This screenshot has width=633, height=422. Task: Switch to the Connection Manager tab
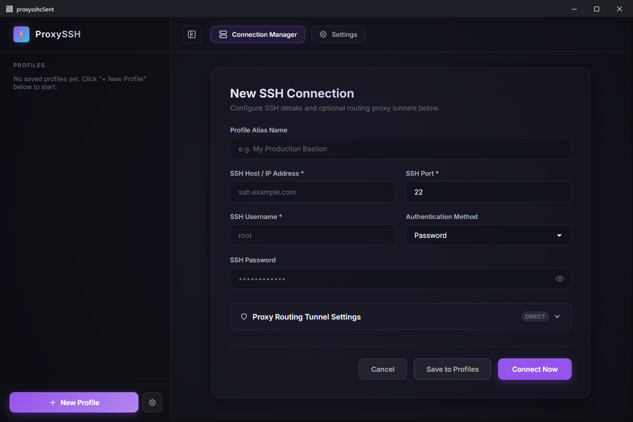258,34
